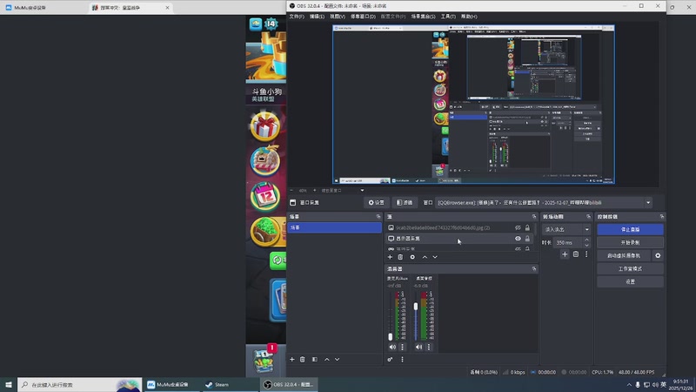Click the source 设置 gear button
This screenshot has height=392, width=696.
coord(376,203)
